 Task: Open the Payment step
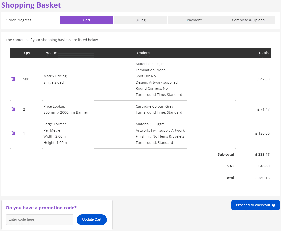[194, 20]
